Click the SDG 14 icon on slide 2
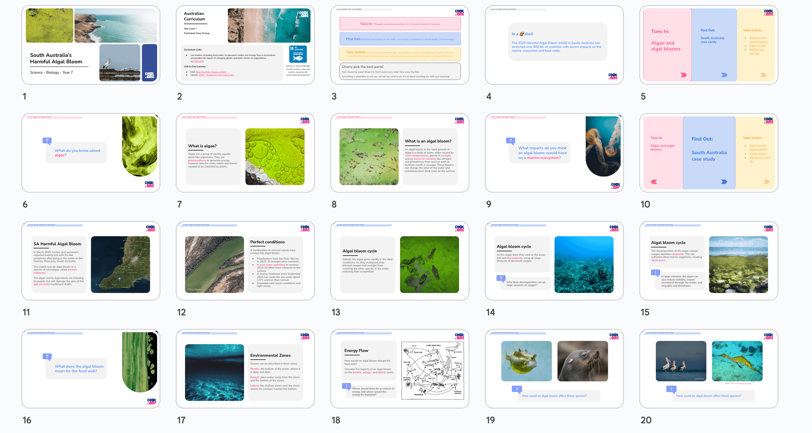 pyautogui.click(x=298, y=54)
